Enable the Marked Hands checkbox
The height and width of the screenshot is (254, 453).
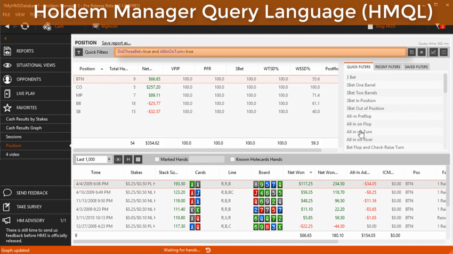(157, 159)
